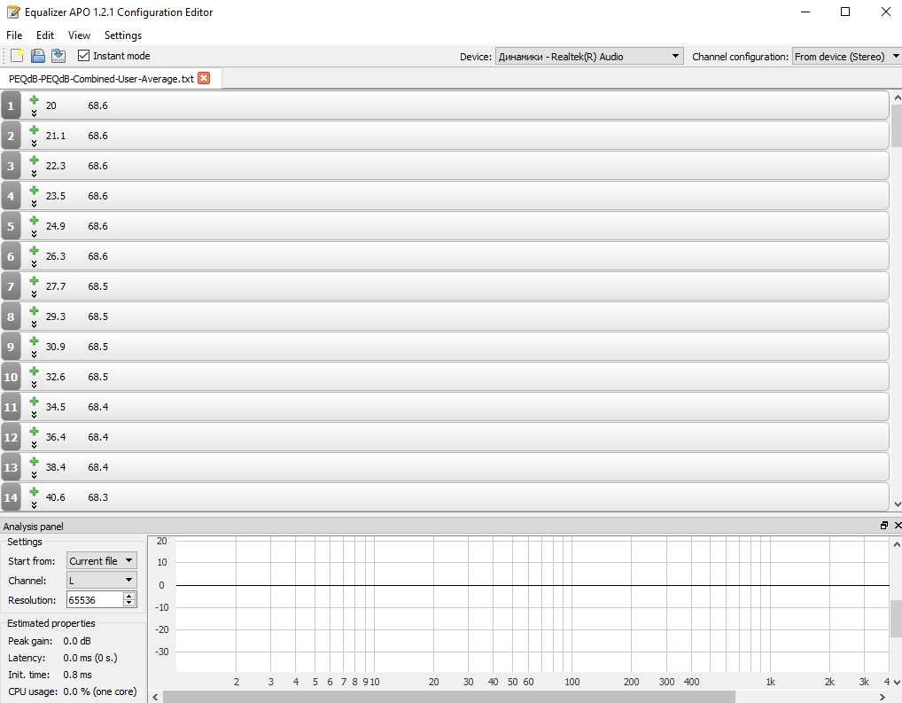Open the File menu
The width and height of the screenshot is (902, 703).
[14, 35]
